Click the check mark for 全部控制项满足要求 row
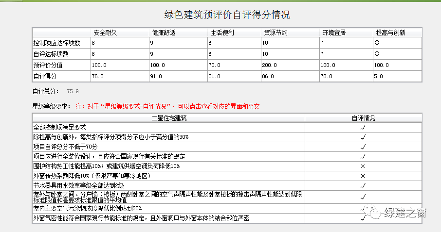The height and width of the screenshot is (232, 441). tap(363, 127)
